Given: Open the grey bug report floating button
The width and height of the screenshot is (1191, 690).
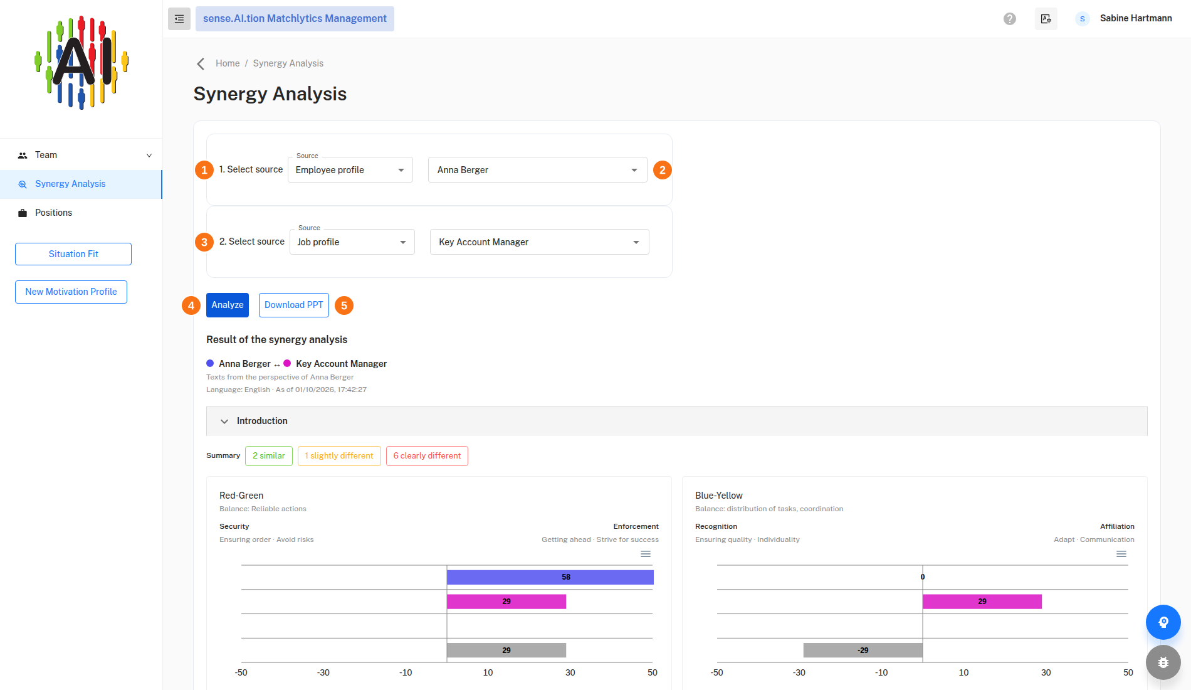Looking at the screenshot, I should 1163,662.
